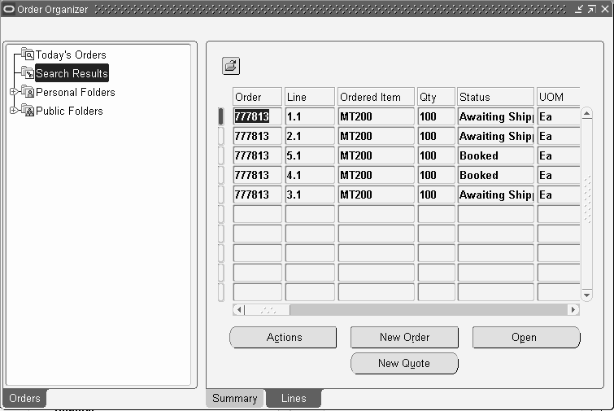The width and height of the screenshot is (614, 411).
Task: Click the Line field showing 3.1
Action: (310, 195)
